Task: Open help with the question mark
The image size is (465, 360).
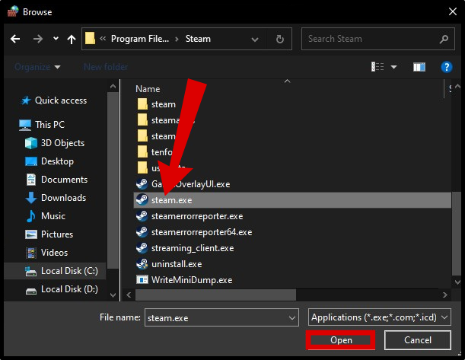Action: pyautogui.click(x=446, y=67)
